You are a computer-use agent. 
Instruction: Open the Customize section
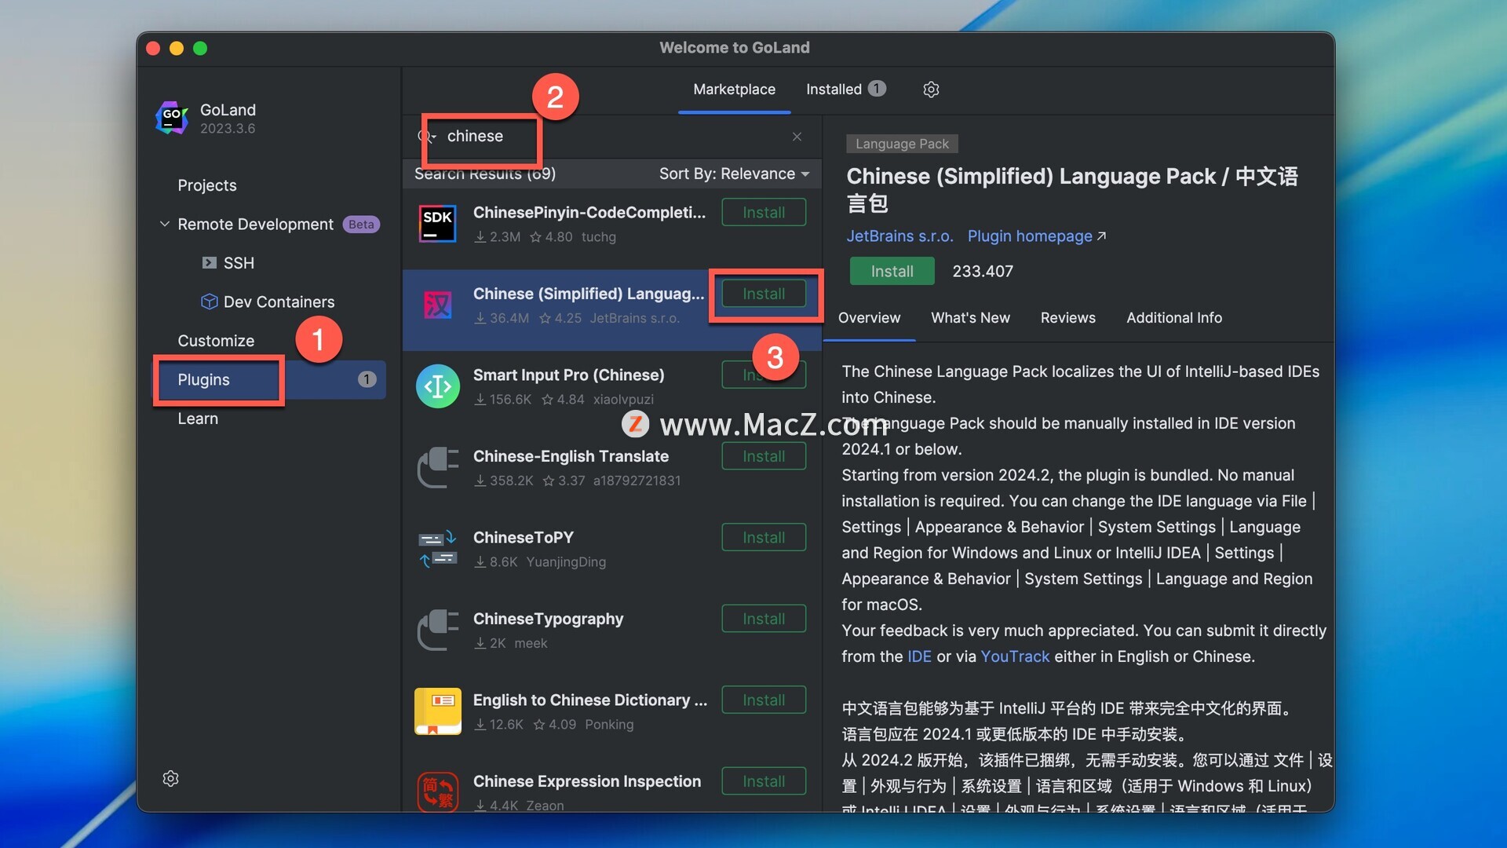point(216,341)
